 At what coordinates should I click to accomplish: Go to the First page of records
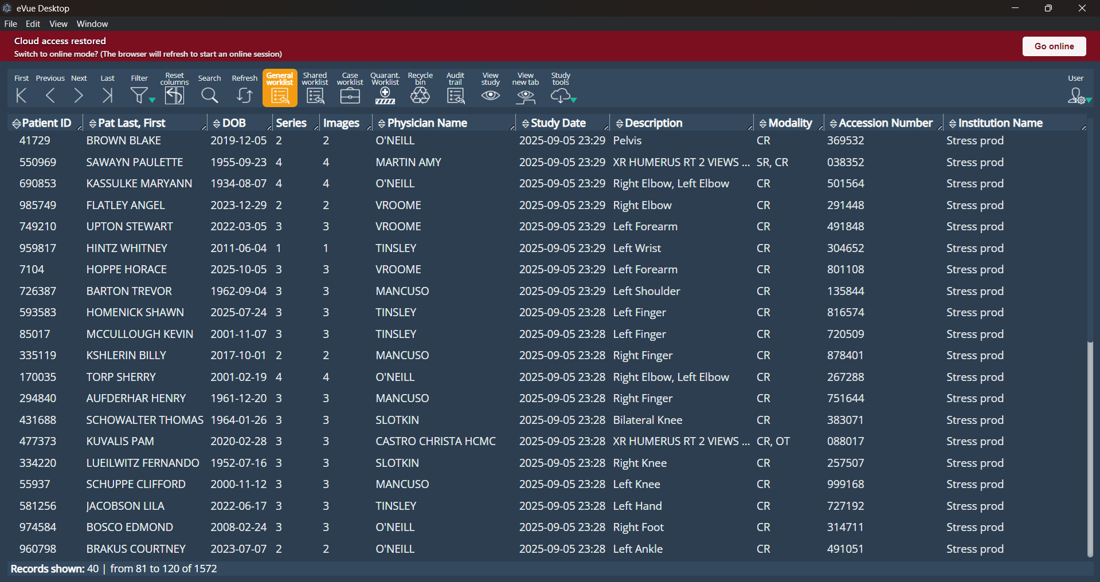pyautogui.click(x=21, y=95)
